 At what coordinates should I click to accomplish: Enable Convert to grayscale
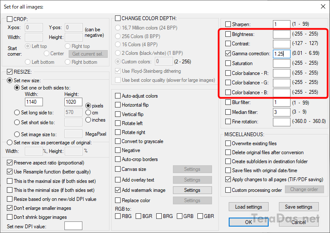[118, 141]
